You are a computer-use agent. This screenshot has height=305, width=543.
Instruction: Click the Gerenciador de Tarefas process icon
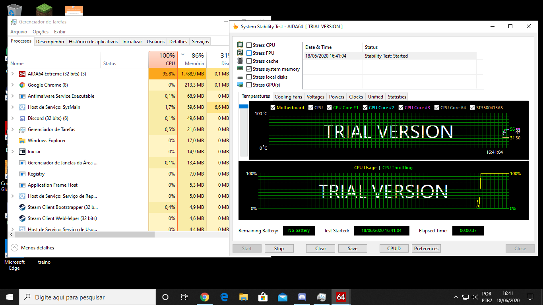[x=22, y=129]
